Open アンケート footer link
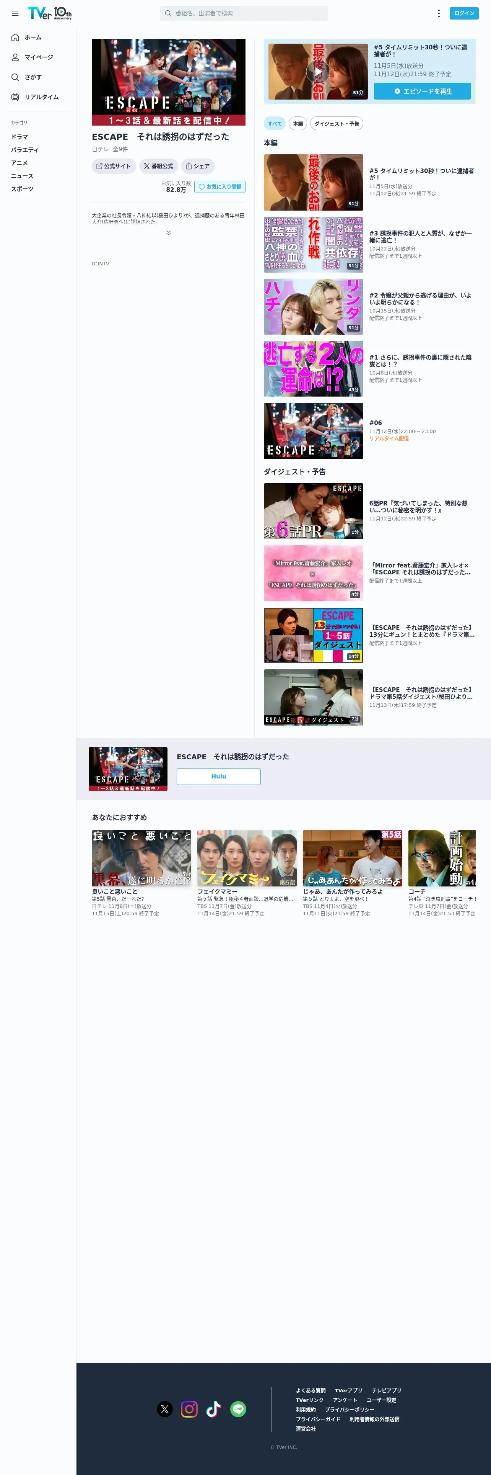 pyautogui.click(x=345, y=1400)
